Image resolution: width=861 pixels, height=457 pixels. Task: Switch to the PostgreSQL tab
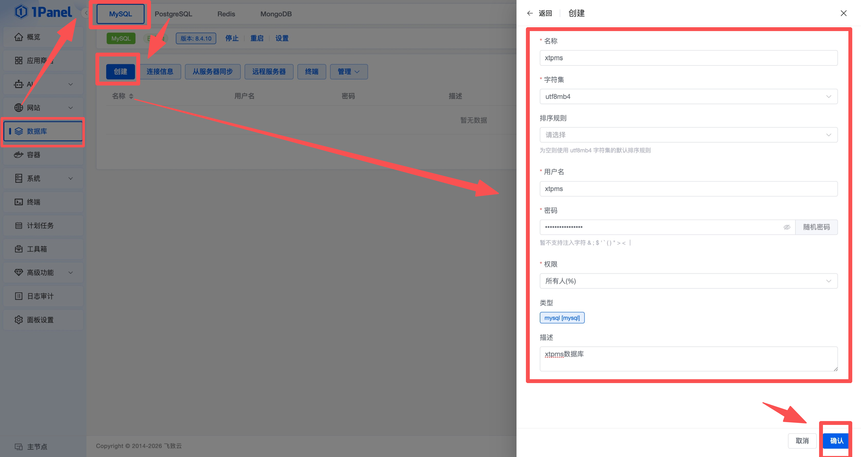pos(173,14)
